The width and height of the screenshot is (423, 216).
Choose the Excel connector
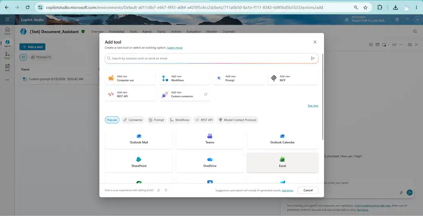[x=282, y=163]
